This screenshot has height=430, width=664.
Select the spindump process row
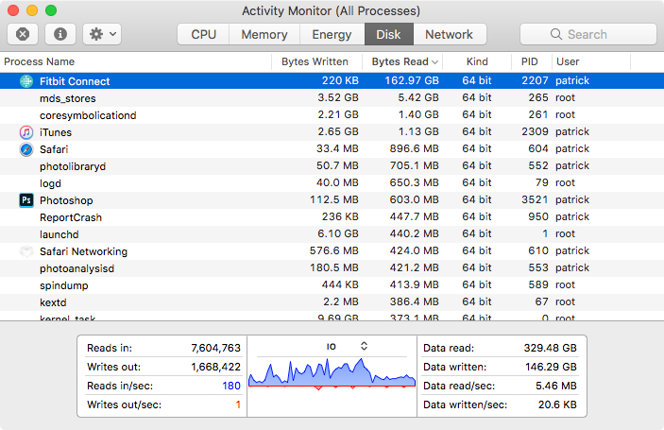point(332,285)
